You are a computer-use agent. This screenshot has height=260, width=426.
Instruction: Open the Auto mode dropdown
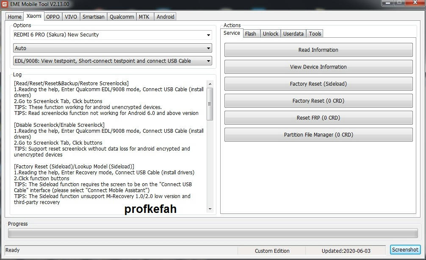[113, 48]
